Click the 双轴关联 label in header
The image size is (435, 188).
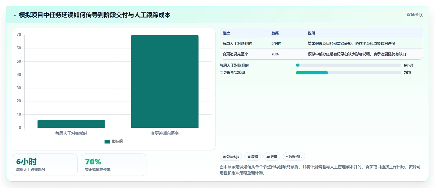(415, 15)
